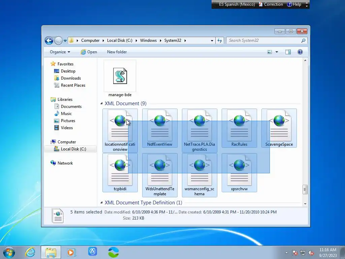Click the Search System32 input field
345x259 pixels.
263,40
